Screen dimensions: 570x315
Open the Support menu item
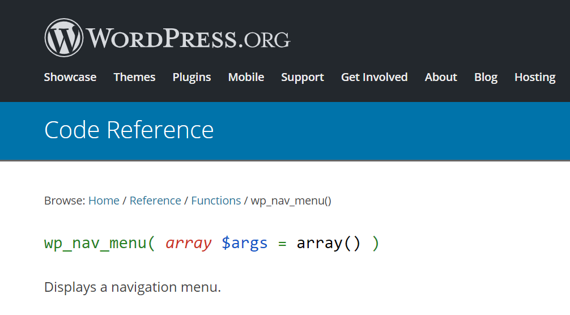(x=303, y=77)
